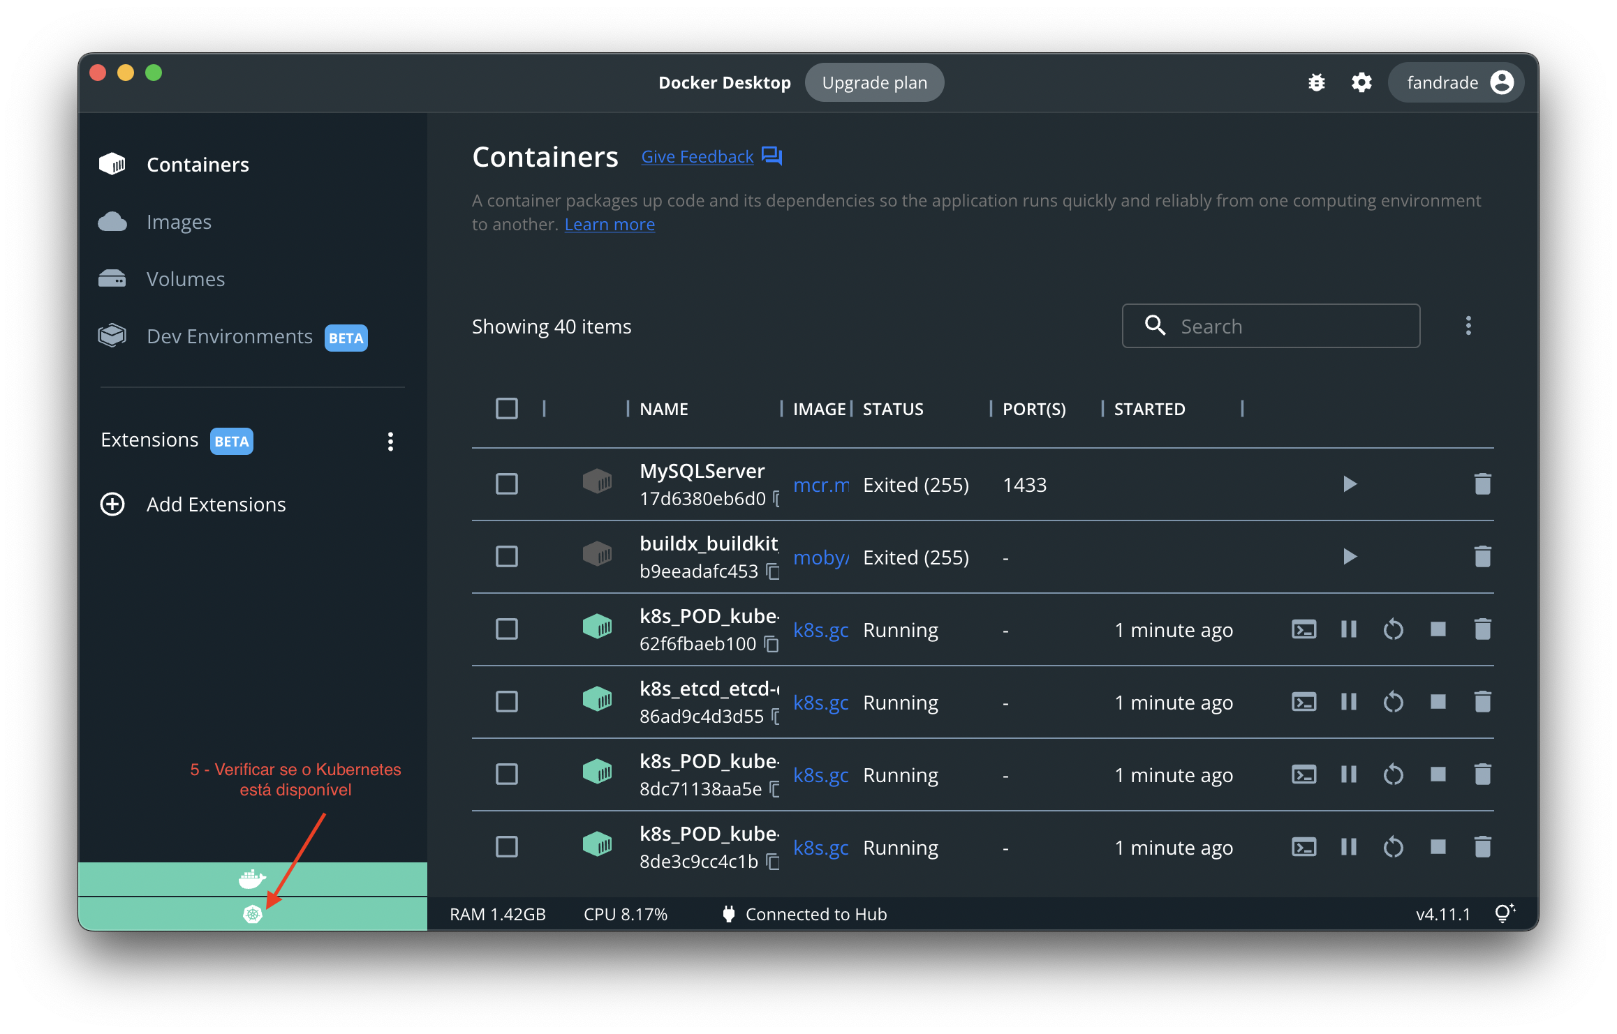Focus the container Search field
This screenshot has width=1617, height=1034.
1271,326
